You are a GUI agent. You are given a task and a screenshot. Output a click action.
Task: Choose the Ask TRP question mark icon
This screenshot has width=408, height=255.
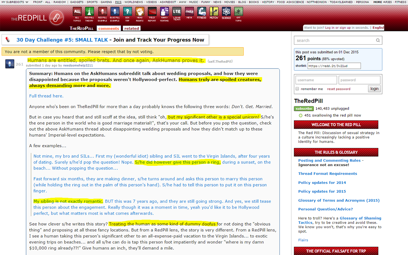pyautogui.click(x=127, y=12)
